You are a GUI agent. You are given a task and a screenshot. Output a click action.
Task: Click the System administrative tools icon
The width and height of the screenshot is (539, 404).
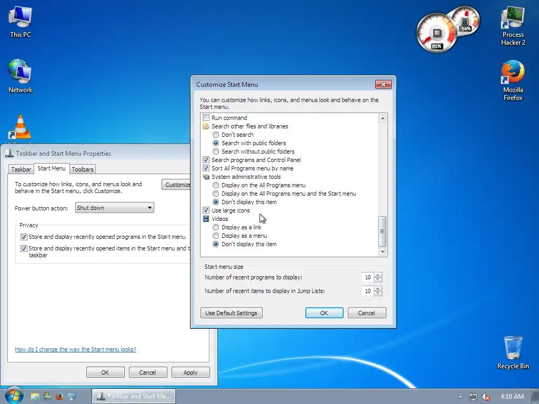(206, 177)
